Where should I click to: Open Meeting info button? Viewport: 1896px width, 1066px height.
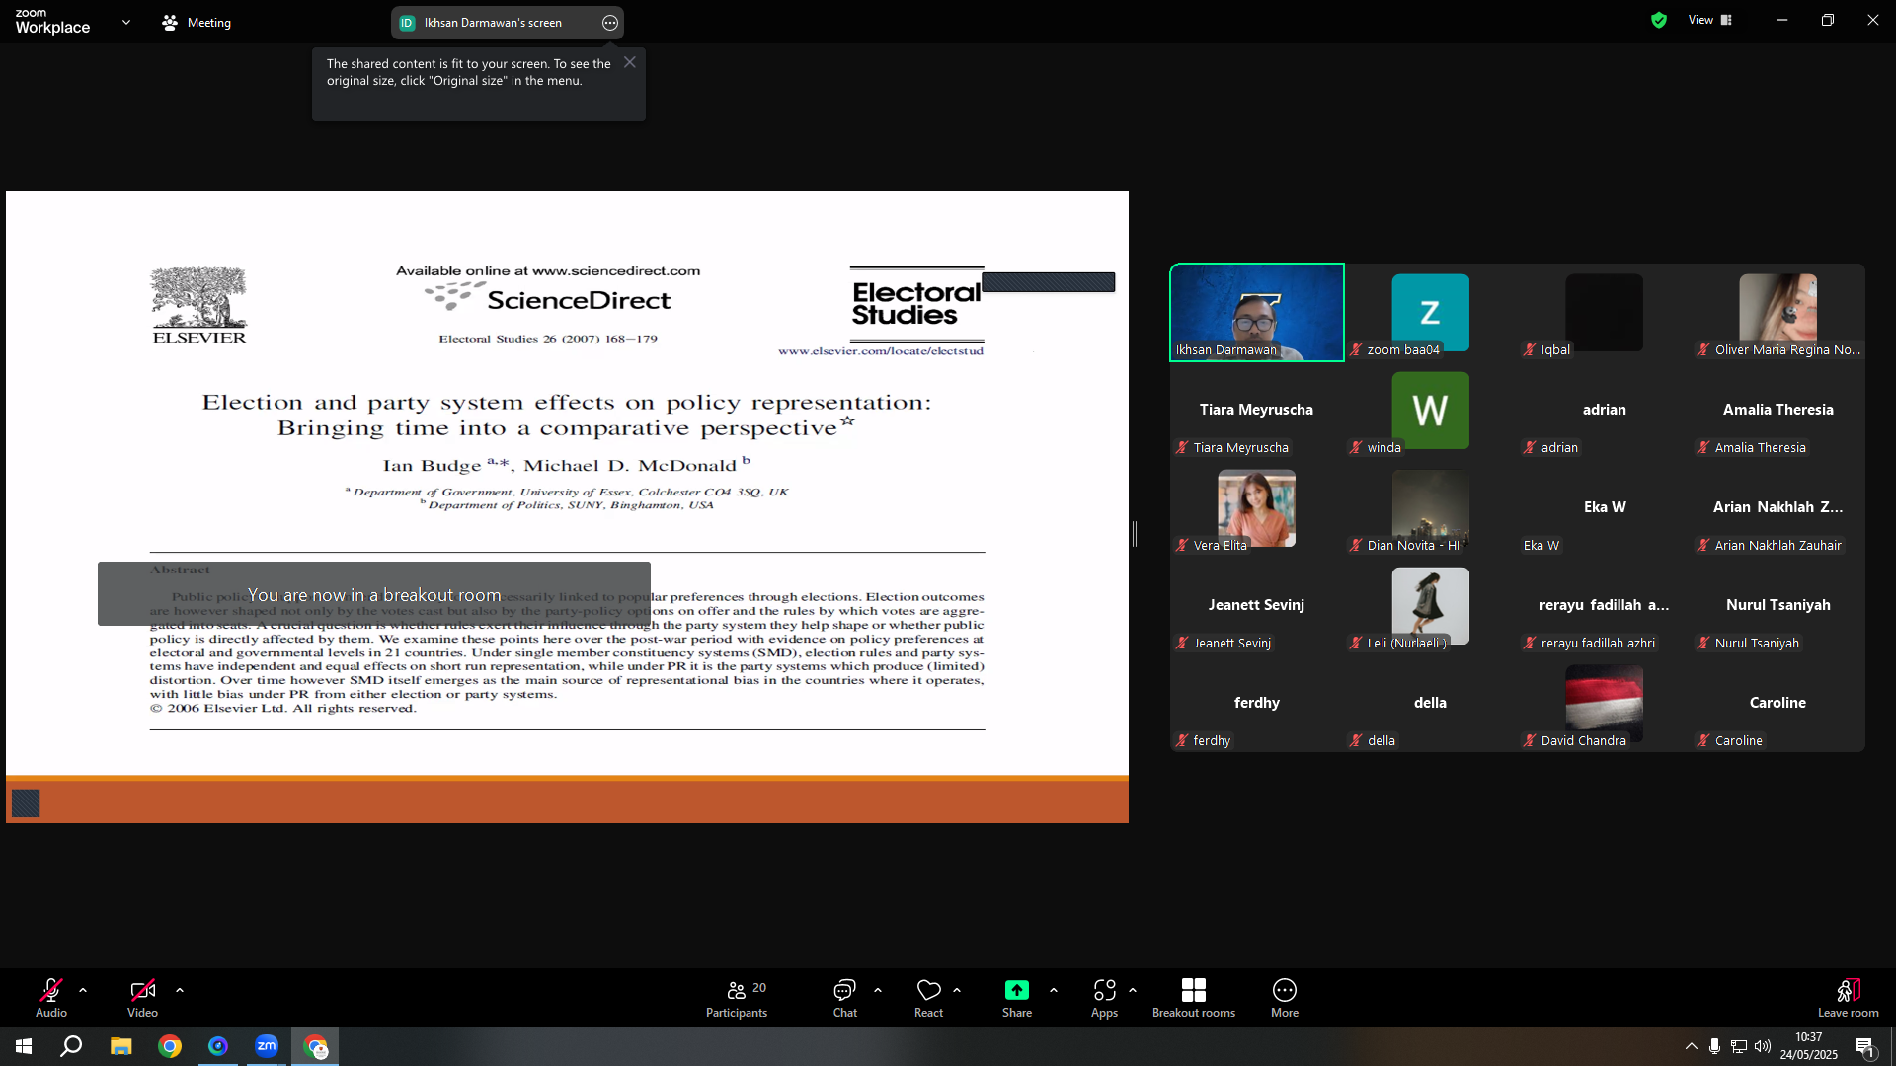point(197,22)
